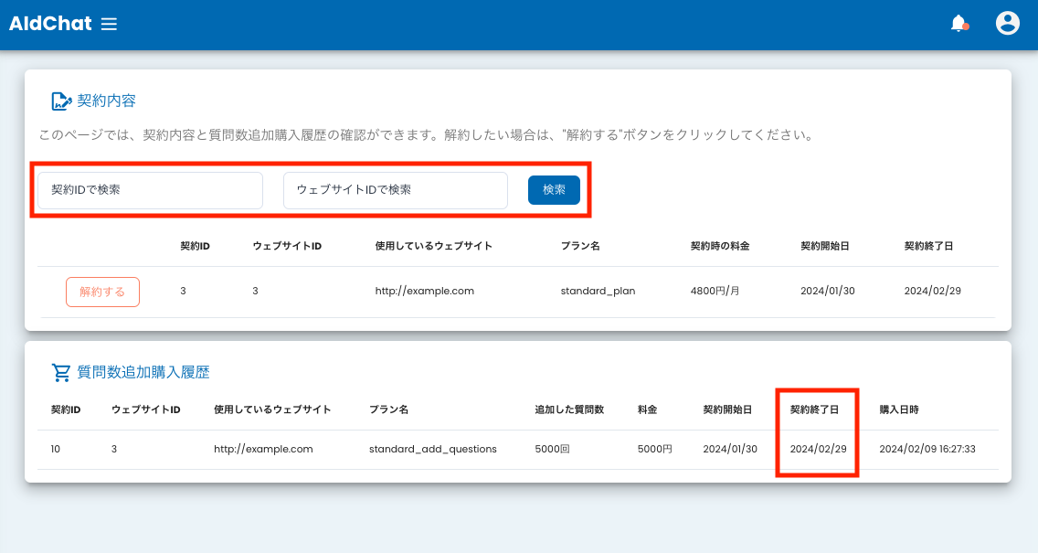This screenshot has height=553, width=1038.
Task: Click the 解約する cancel contract button
Action: coord(102,291)
